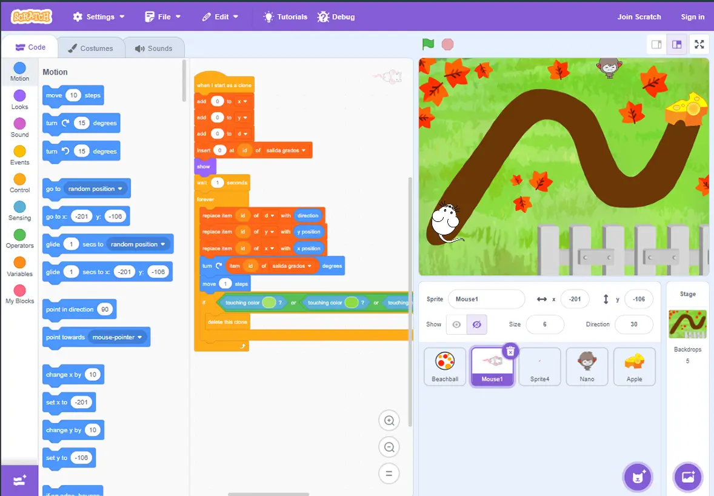Open the Choose a Sprite button
This screenshot has height=496, width=714.
tap(638, 477)
